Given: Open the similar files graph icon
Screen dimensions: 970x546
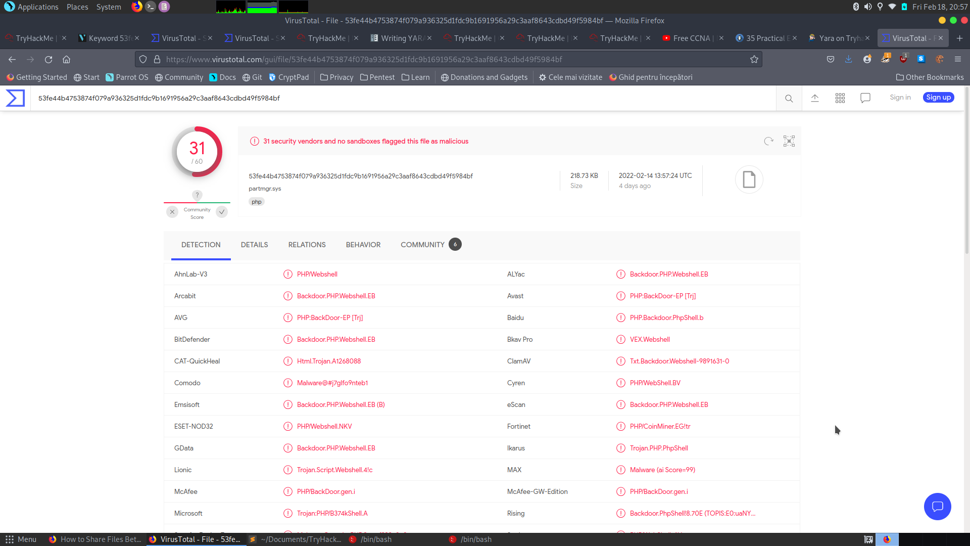Looking at the screenshot, I should coord(789,141).
